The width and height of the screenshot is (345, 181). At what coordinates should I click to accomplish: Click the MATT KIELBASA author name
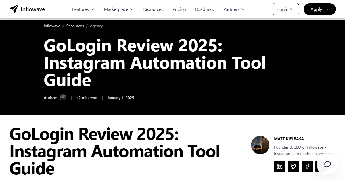289,139
